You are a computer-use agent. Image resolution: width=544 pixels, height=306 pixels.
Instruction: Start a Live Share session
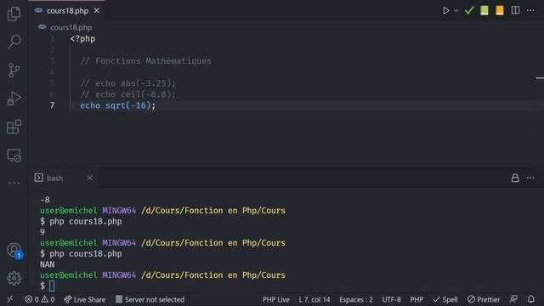tap(85, 299)
